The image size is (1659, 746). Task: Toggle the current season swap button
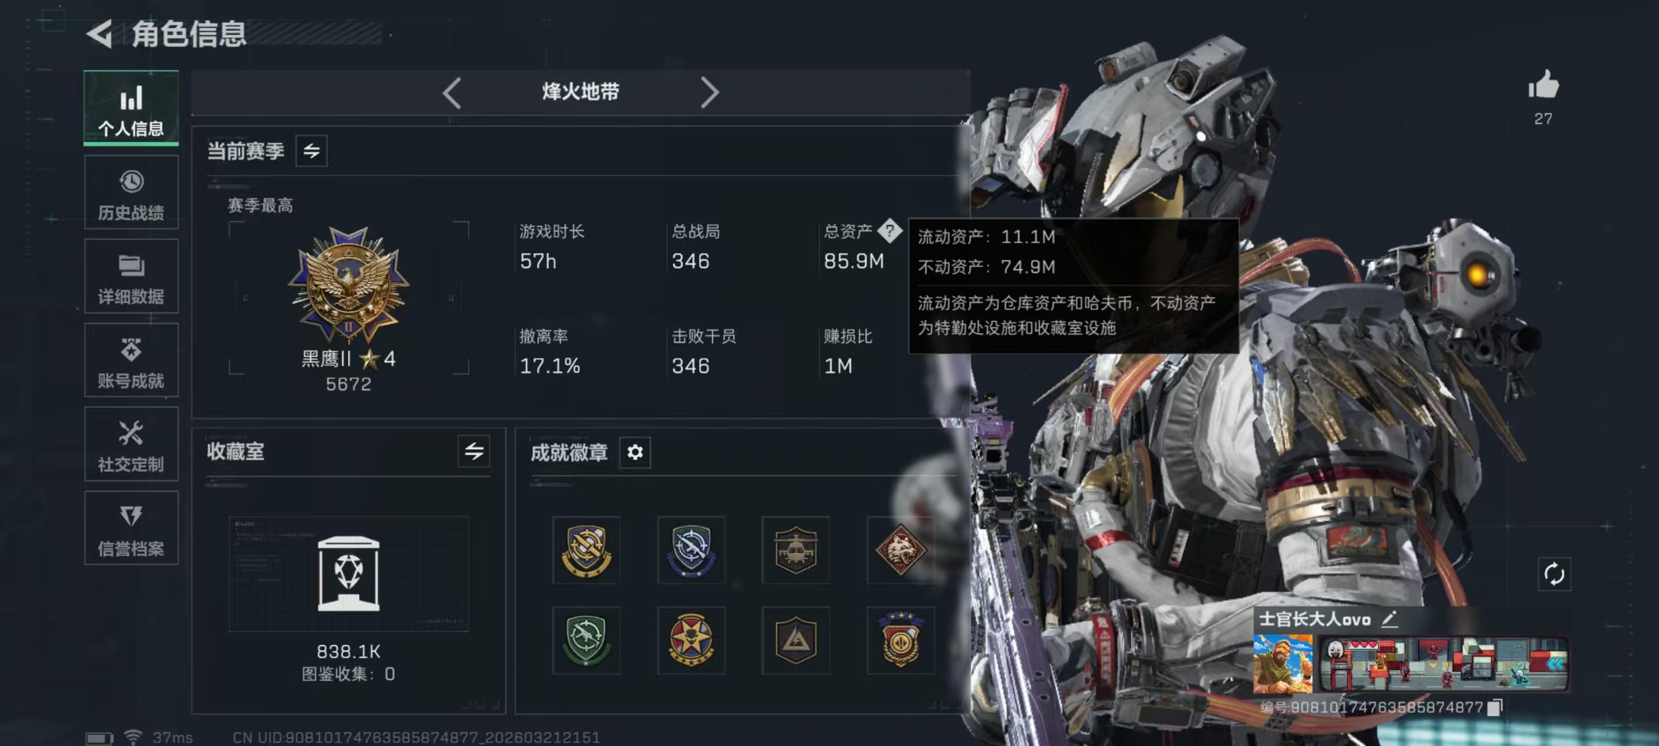pos(311,152)
